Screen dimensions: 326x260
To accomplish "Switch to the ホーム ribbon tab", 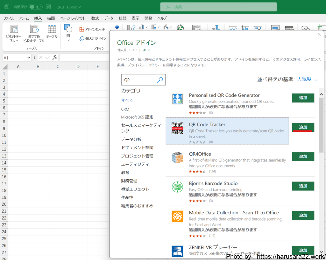I will click(24, 18).
